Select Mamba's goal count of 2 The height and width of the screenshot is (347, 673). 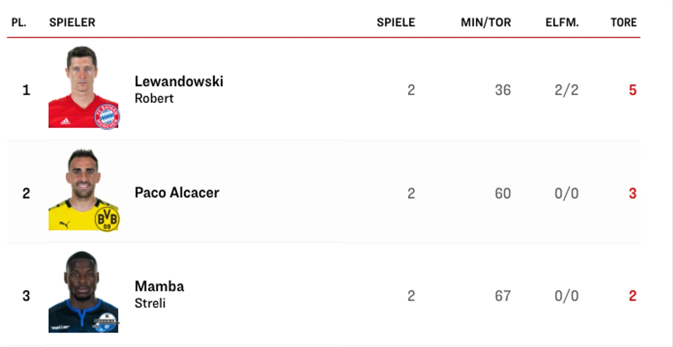(x=632, y=295)
